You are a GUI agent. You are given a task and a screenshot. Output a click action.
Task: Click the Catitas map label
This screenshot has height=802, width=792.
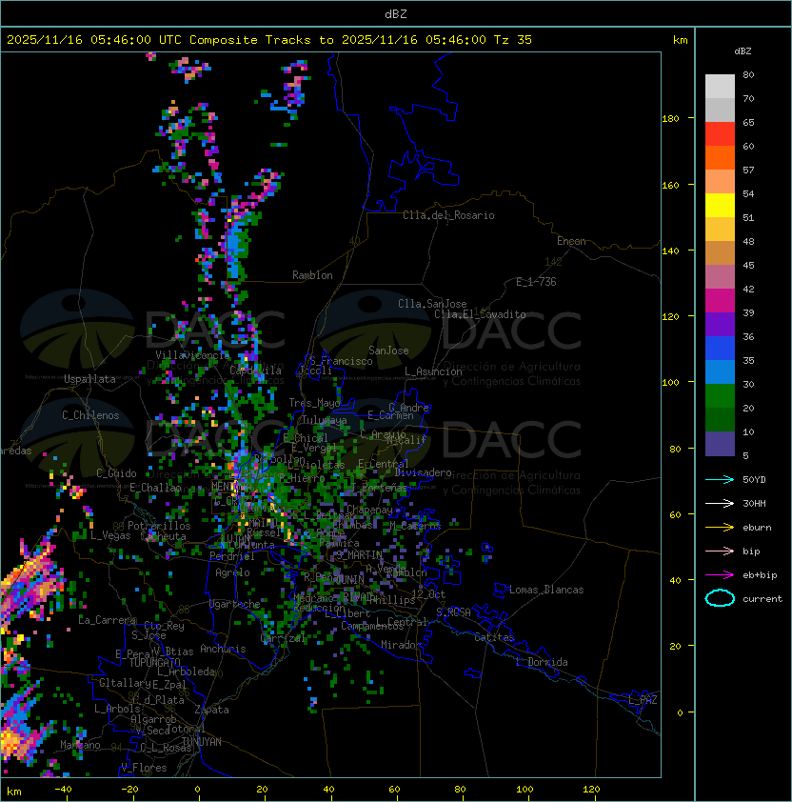pos(494,637)
